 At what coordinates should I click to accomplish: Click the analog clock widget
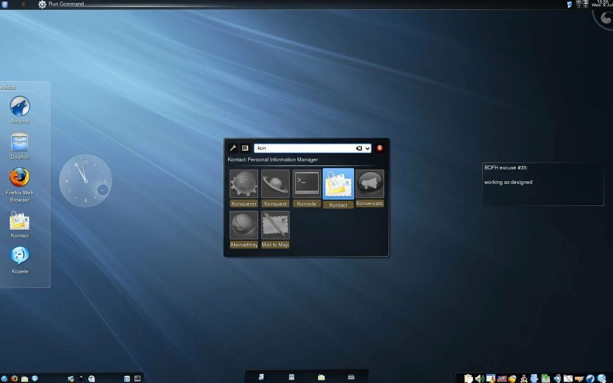[x=86, y=181]
